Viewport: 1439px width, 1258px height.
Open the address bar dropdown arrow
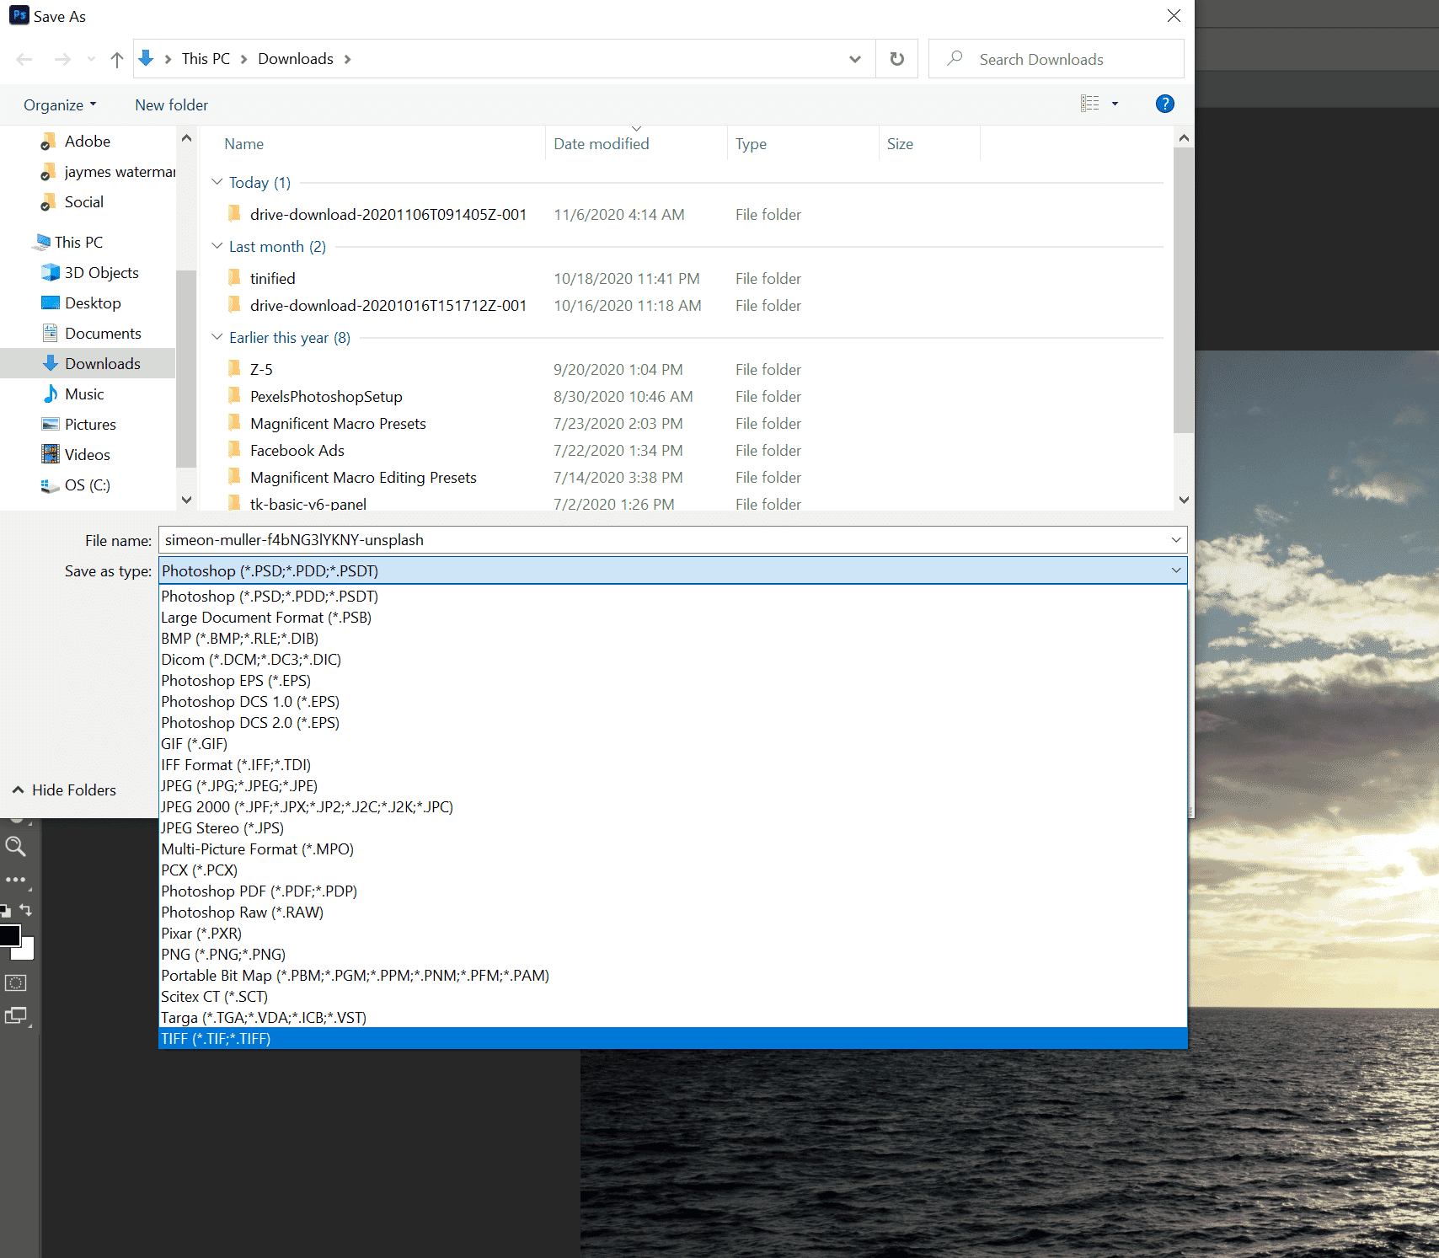854,58
